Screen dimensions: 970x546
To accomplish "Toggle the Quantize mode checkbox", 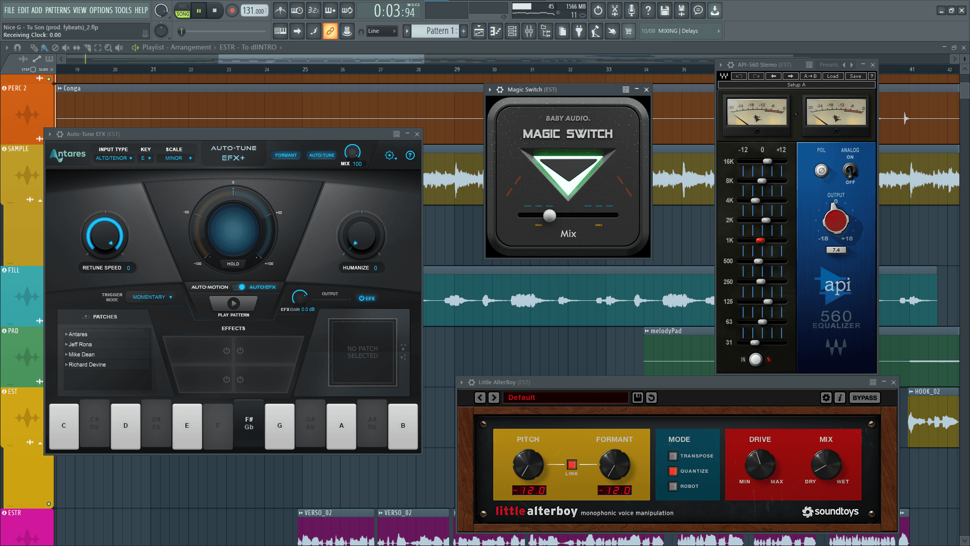I will (673, 471).
